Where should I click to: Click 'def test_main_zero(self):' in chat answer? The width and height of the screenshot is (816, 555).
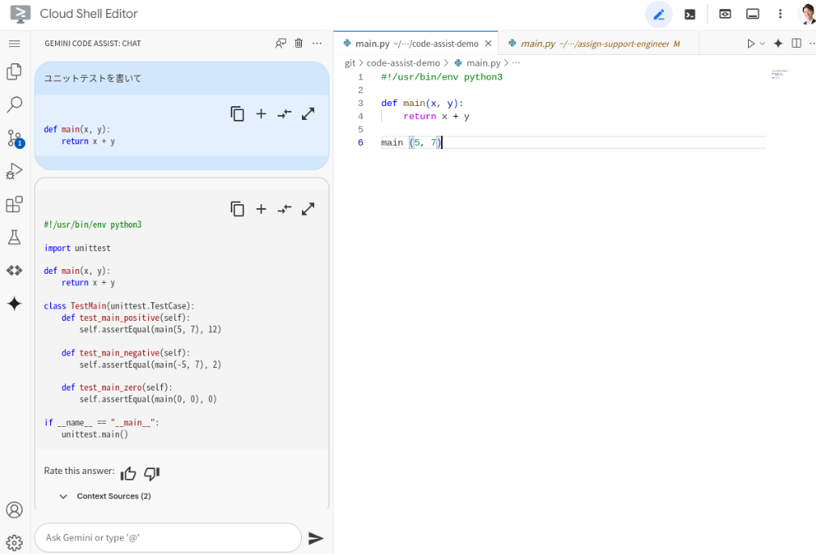click(x=117, y=387)
